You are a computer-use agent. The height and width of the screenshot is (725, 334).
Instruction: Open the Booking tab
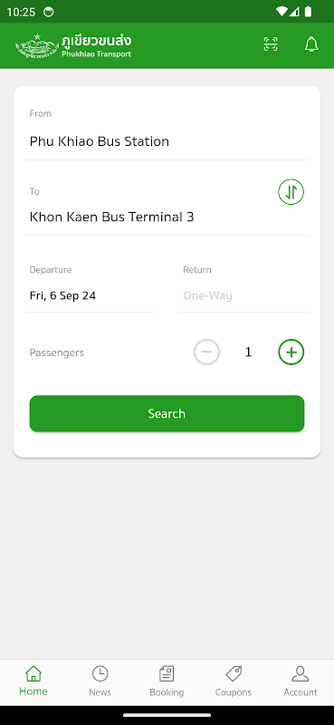(167, 681)
